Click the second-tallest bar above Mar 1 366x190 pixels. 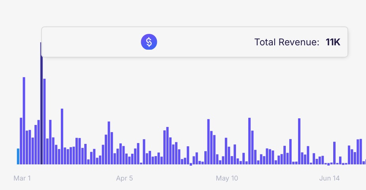[24, 121]
